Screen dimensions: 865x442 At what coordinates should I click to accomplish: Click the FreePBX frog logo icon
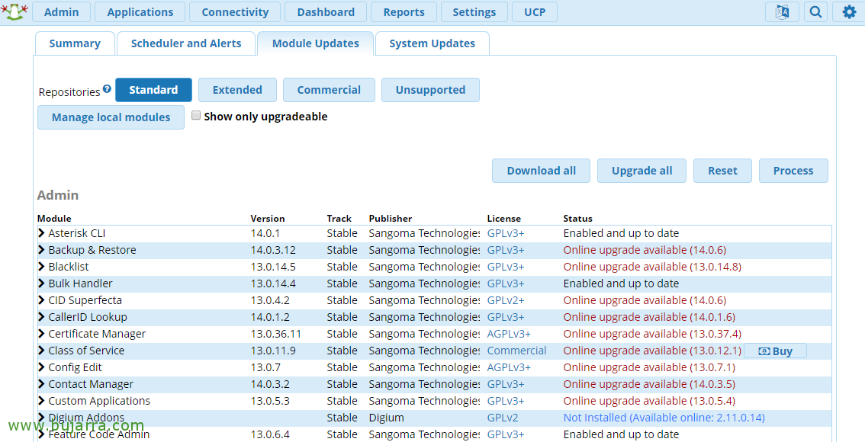point(15,11)
